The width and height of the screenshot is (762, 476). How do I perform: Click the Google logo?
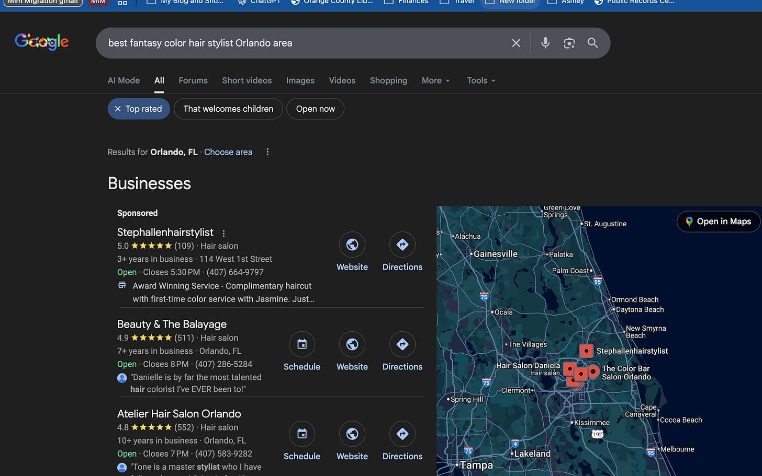click(42, 41)
